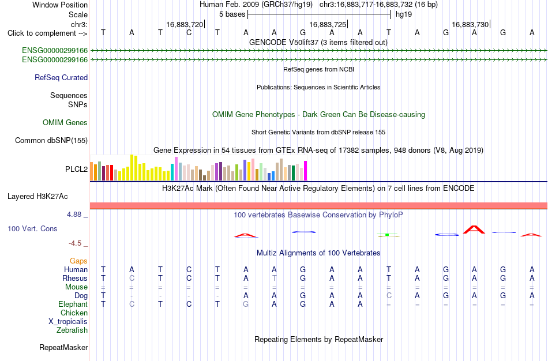Viewport: 548px width, 361px height.
Task: Click the second ENSG00000299166 gene label
Action: pos(55,60)
